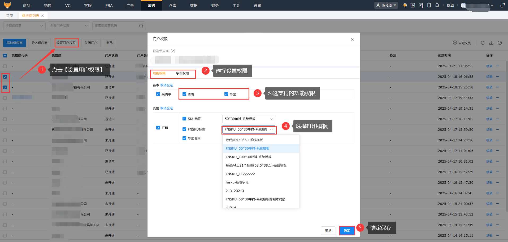
Task: Open the 仓库 menu in top navigation
Action: tap(172, 5)
